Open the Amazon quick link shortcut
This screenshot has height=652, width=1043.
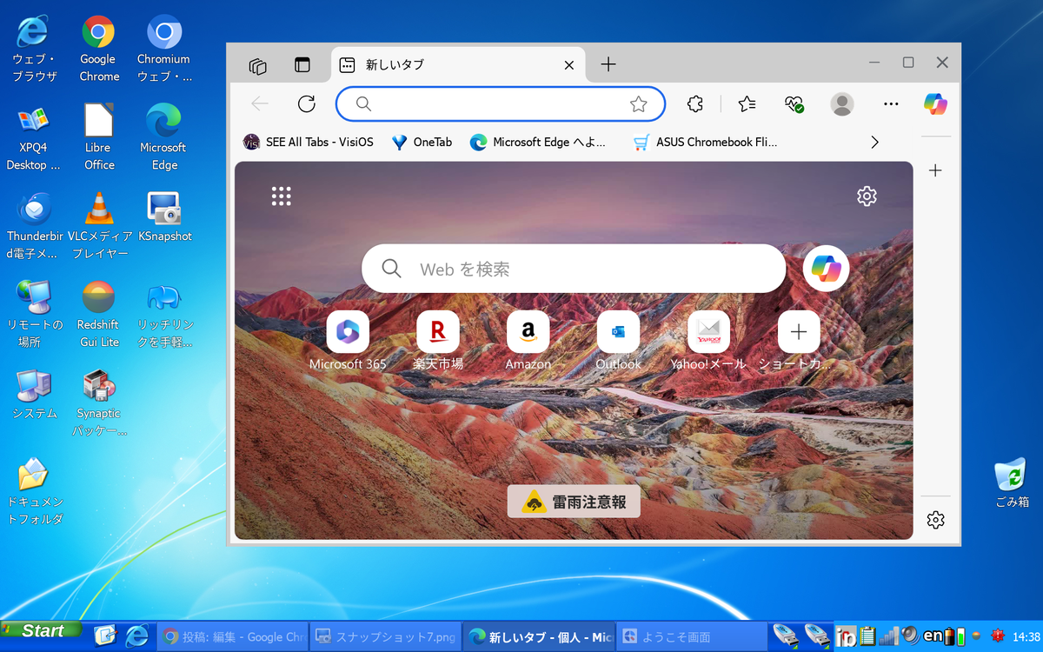coord(528,331)
